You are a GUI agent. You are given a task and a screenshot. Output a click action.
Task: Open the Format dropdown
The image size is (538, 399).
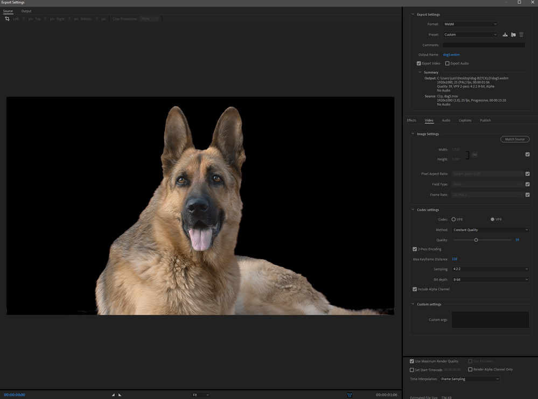(470, 24)
